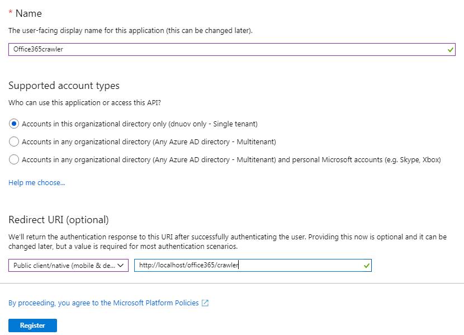Screen dimensions: 464x335
Task: Select Multitenant and personal Microsoft accounts option
Action: point(14,159)
